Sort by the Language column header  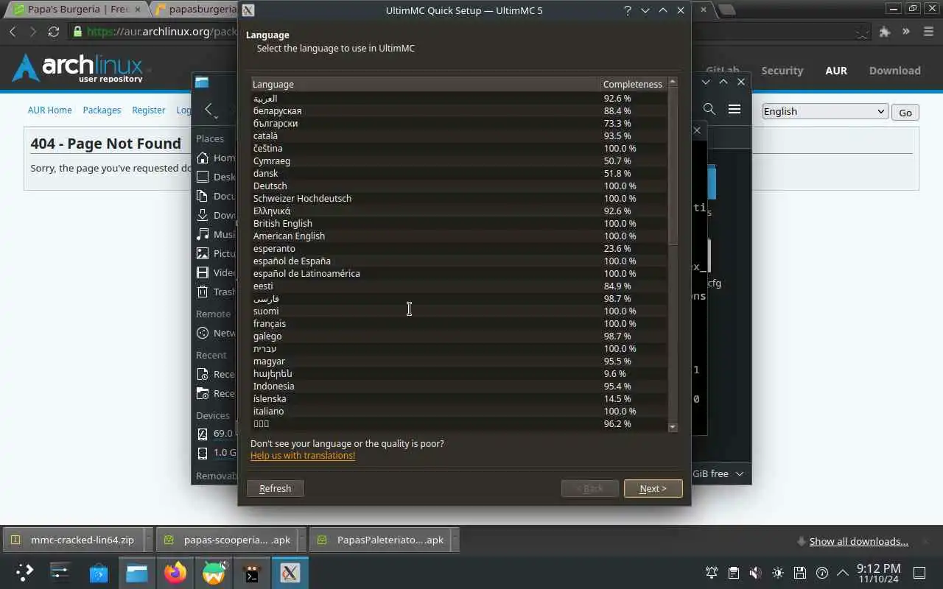pyautogui.click(x=425, y=84)
